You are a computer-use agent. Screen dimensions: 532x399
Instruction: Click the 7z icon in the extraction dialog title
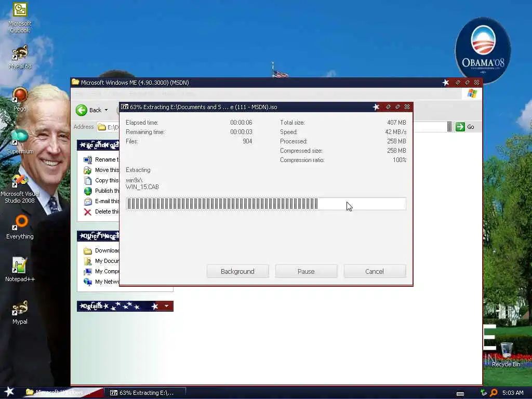coord(125,107)
